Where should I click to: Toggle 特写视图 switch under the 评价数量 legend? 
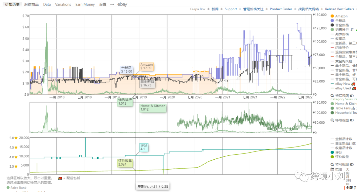352,164
